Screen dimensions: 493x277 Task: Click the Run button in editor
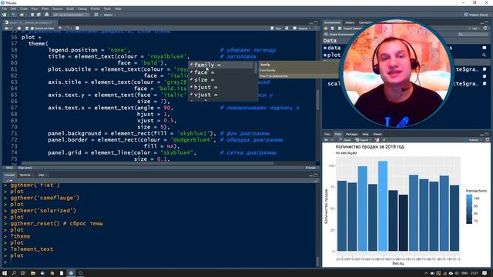coord(277,28)
